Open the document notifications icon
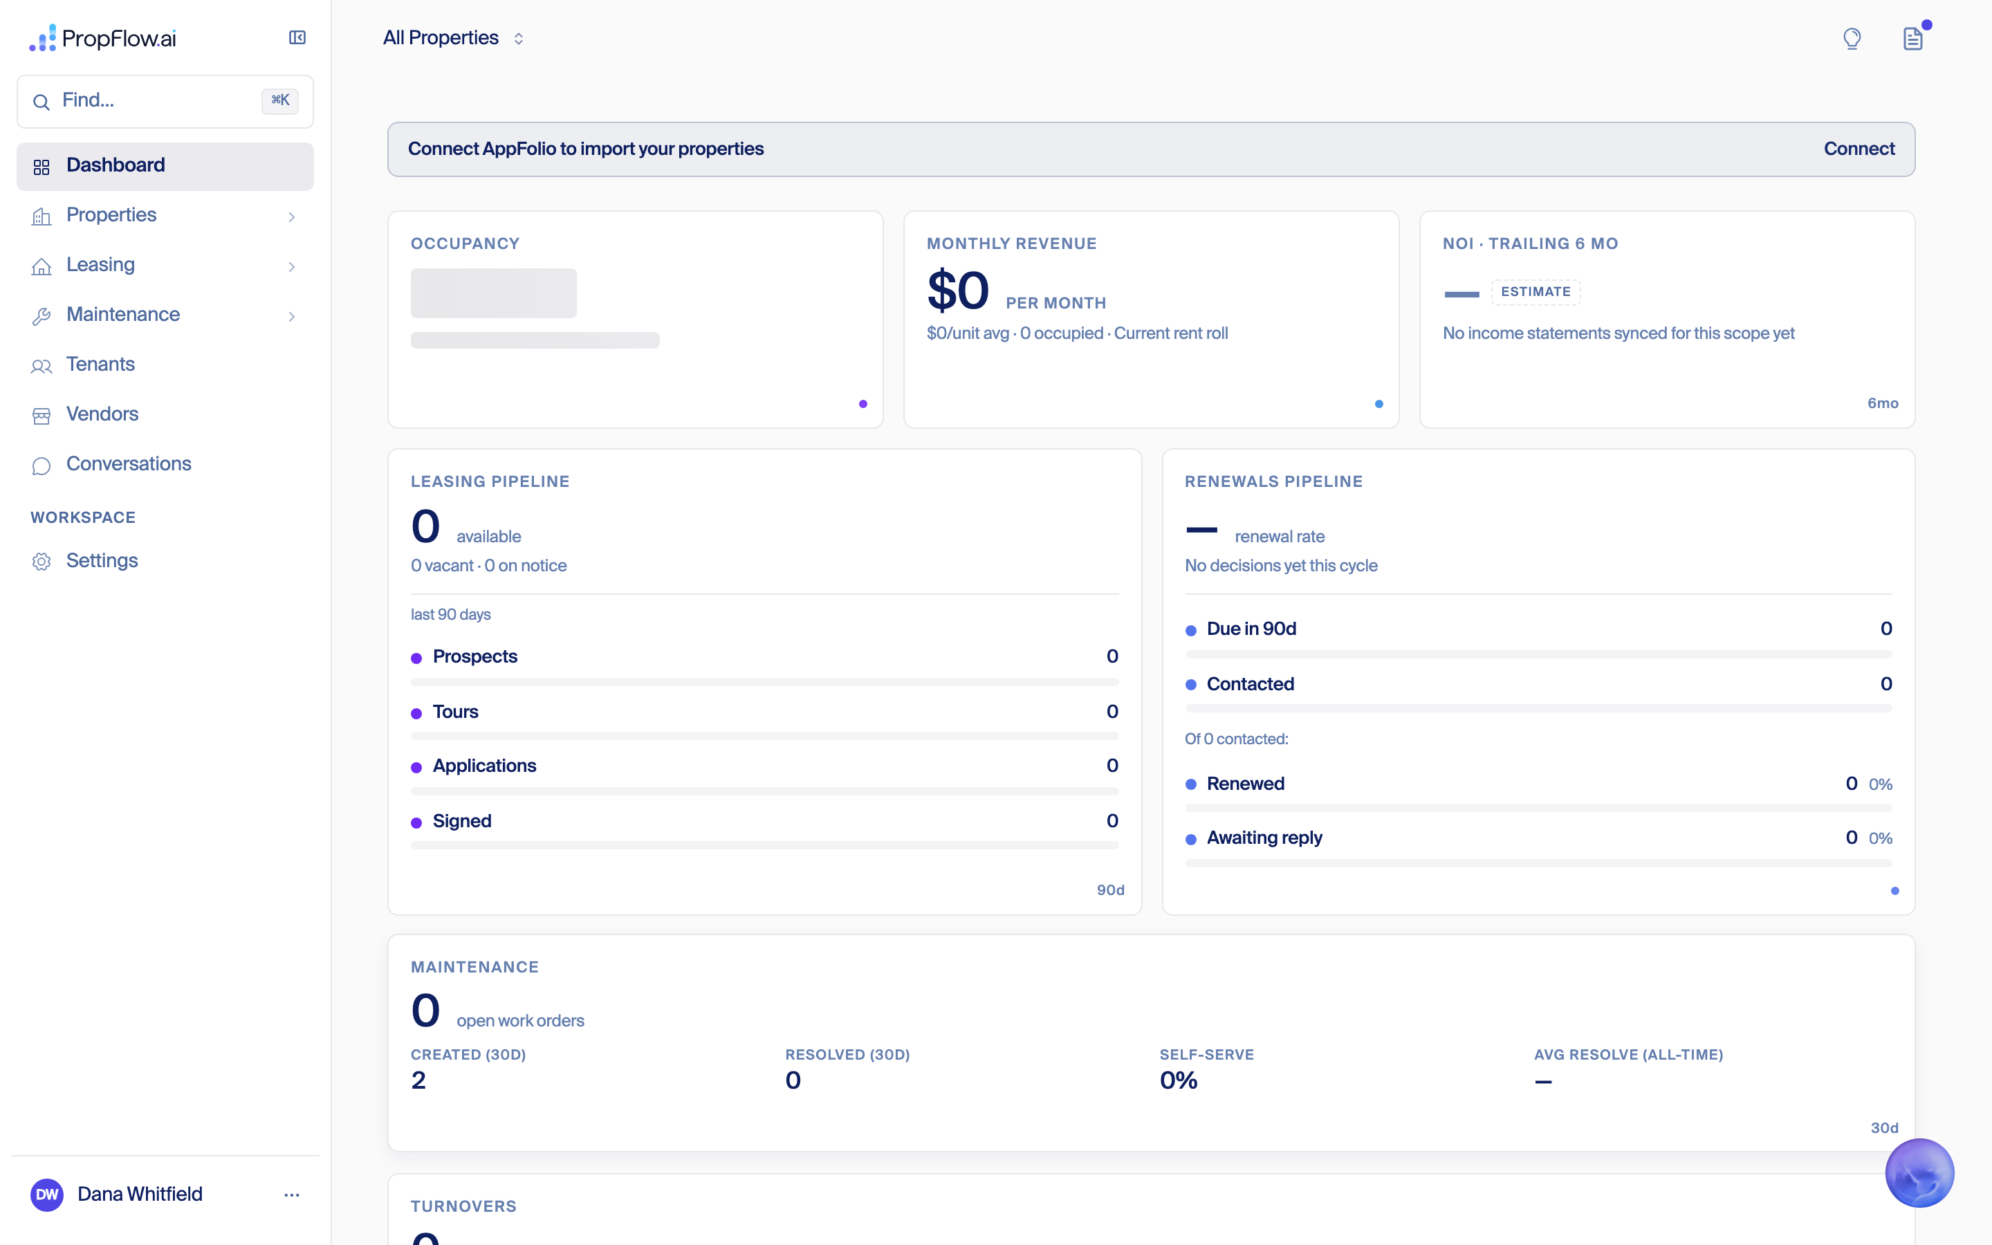This screenshot has width=1992, height=1245. click(1913, 39)
